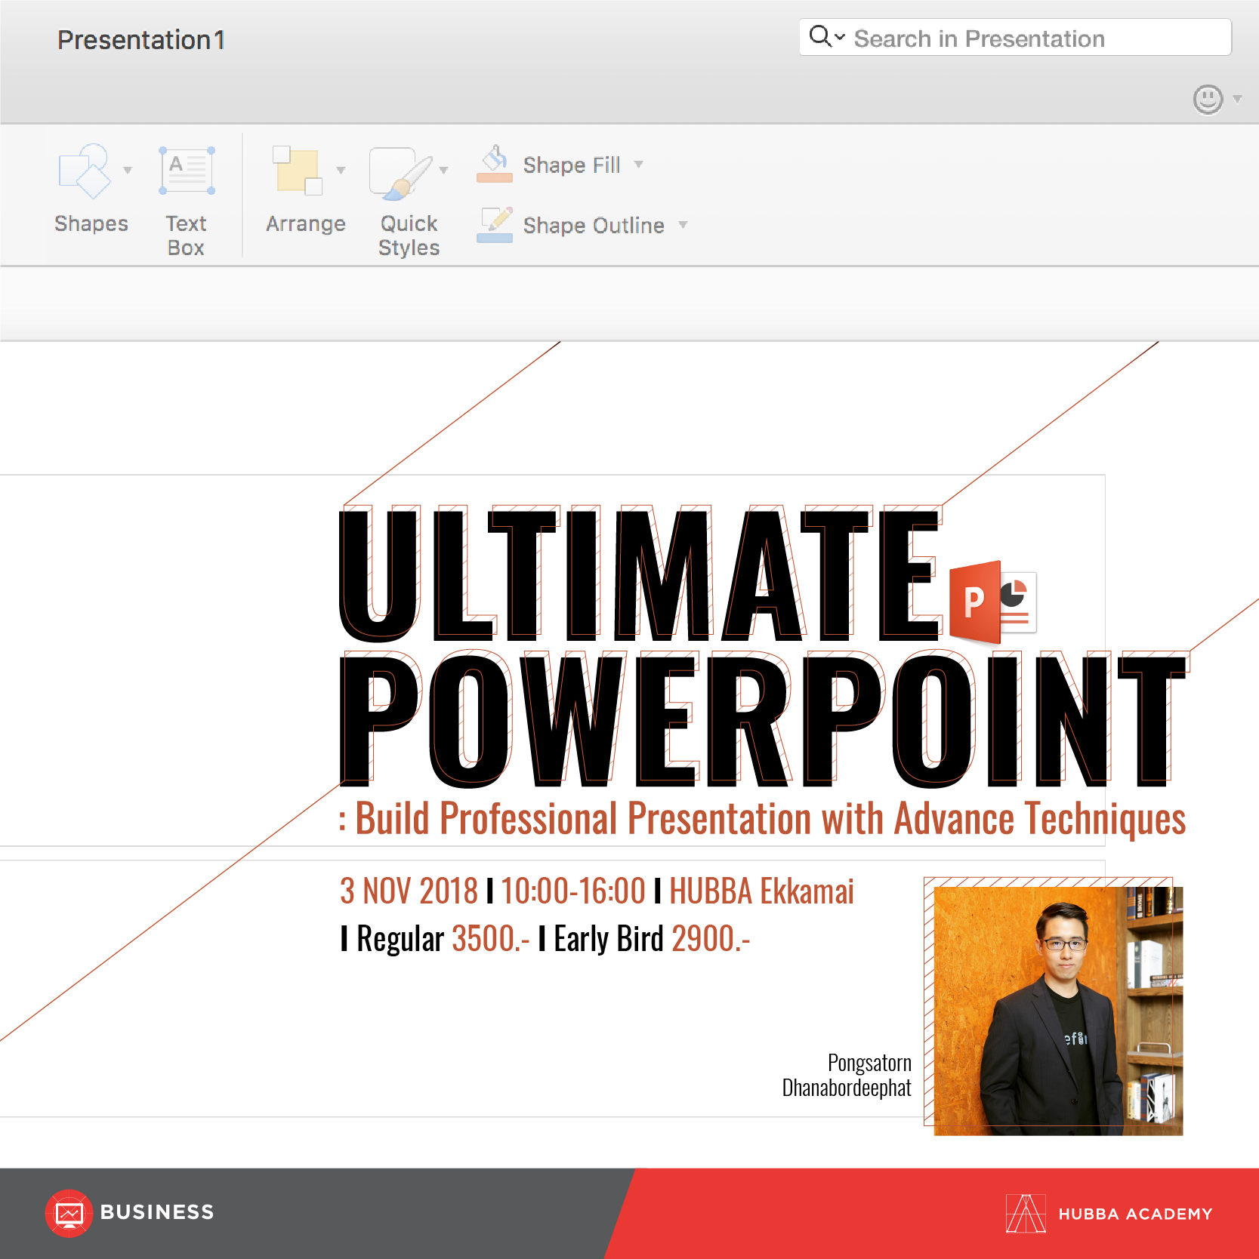Click the Presentation1 window title
The width and height of the screenshot is (1259, 1259).
141,40
